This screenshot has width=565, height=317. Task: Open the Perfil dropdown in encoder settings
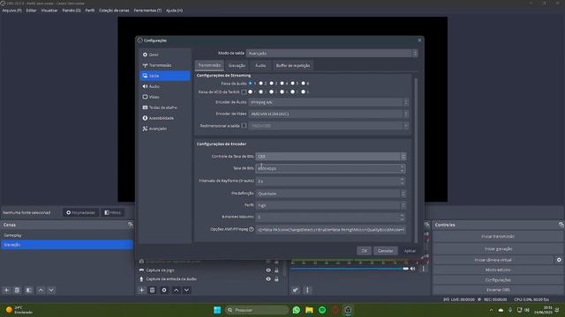click(x=331, y=205)
